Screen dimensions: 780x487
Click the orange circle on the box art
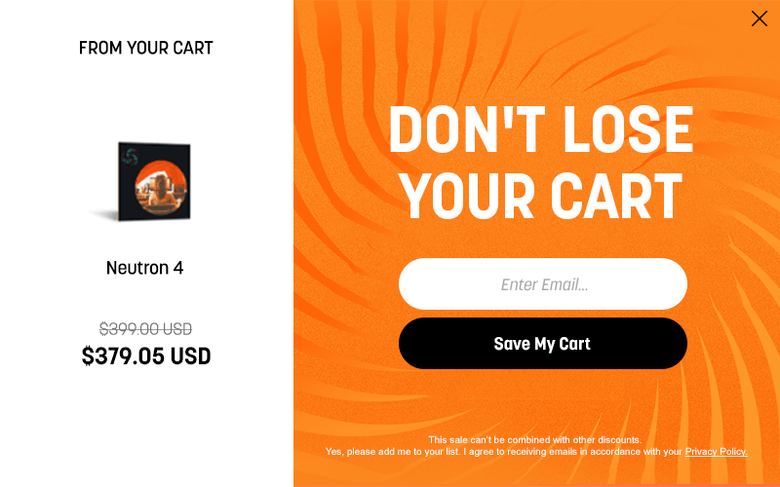[159, 188]
